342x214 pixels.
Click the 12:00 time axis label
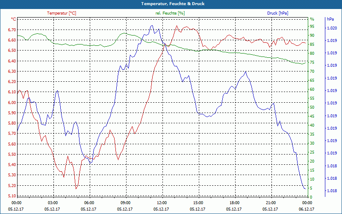pyautogui.click(x=162, y=202)
